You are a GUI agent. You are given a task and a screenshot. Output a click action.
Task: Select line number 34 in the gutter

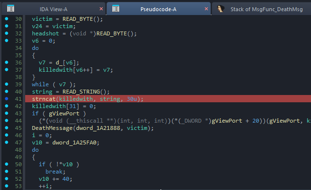coord(18,48)
